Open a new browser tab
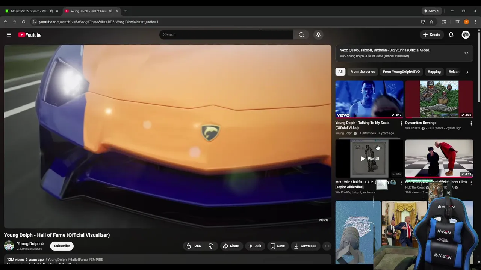Viewport: 481px width, 270px height. coord(126,11)
